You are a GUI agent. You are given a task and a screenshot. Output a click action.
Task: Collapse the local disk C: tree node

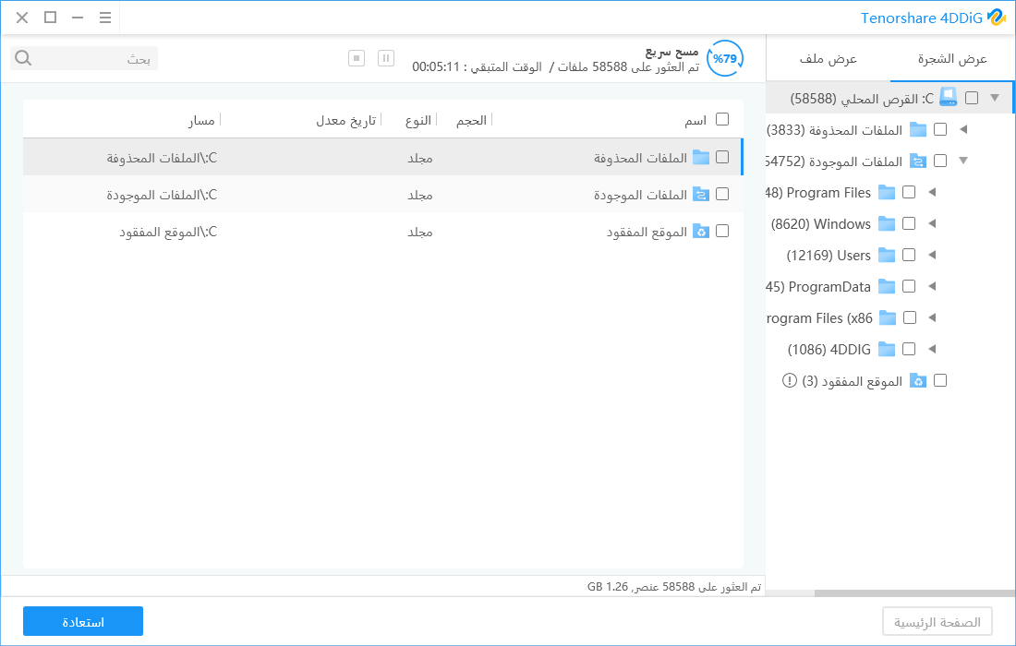(x=995, y=98)
